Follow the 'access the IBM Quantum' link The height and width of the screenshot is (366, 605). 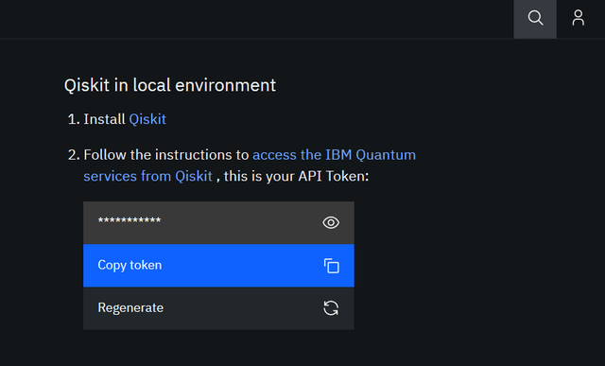tap(334, 155)
